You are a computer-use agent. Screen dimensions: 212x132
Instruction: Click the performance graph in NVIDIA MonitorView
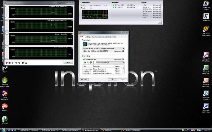click(95, 15)
